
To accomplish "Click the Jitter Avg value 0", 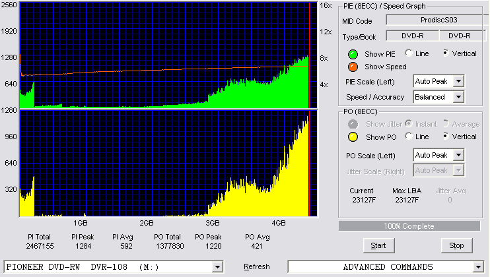I will click(450, 200).
